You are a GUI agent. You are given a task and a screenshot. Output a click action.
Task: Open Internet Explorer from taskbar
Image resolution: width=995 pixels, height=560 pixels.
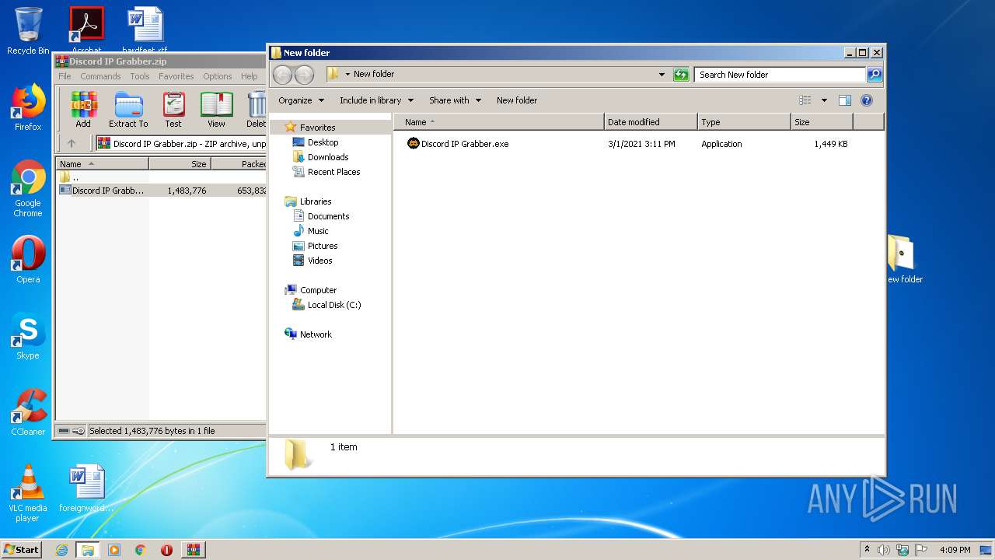(x=62, y=550)
